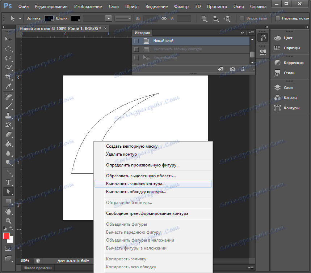Image resolution: width=311 pixels, height=273 pixels.
Task: Open the stroke width dropdown
Action: click(x=108, y=18)
